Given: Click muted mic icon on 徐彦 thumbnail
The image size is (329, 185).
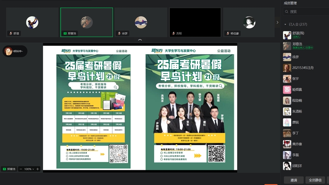Looking at the screenshot, I should [119, 33].
